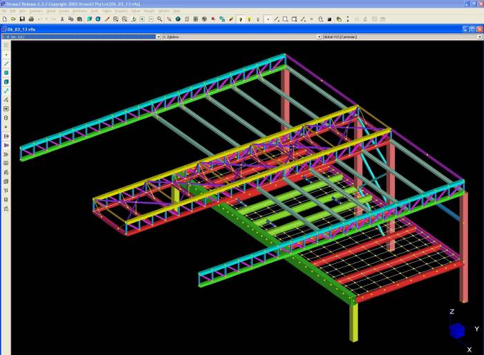Click the scissors Cut icon

pos(62,19)
